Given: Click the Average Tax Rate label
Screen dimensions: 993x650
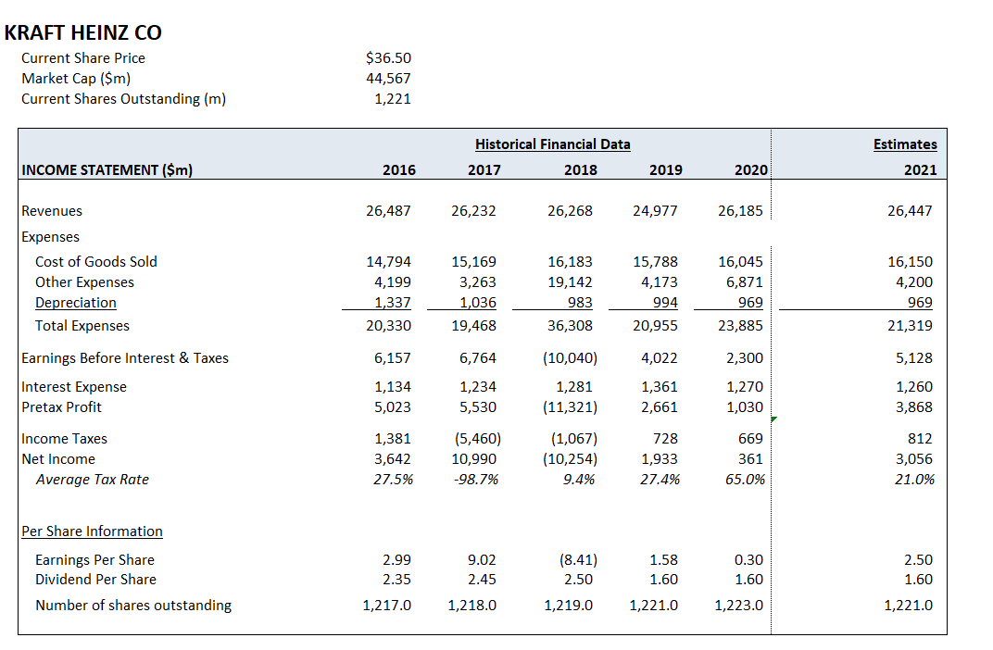Looking at the screenshot, I should (x=93, y=480).
